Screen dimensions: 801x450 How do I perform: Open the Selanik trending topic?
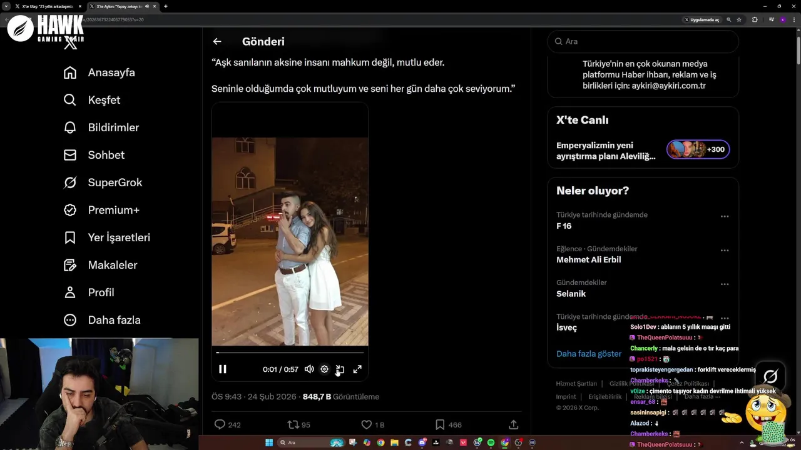(x=571, y=293)
